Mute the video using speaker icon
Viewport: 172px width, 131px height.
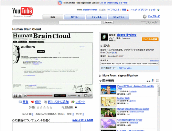(x=79, y=96)
